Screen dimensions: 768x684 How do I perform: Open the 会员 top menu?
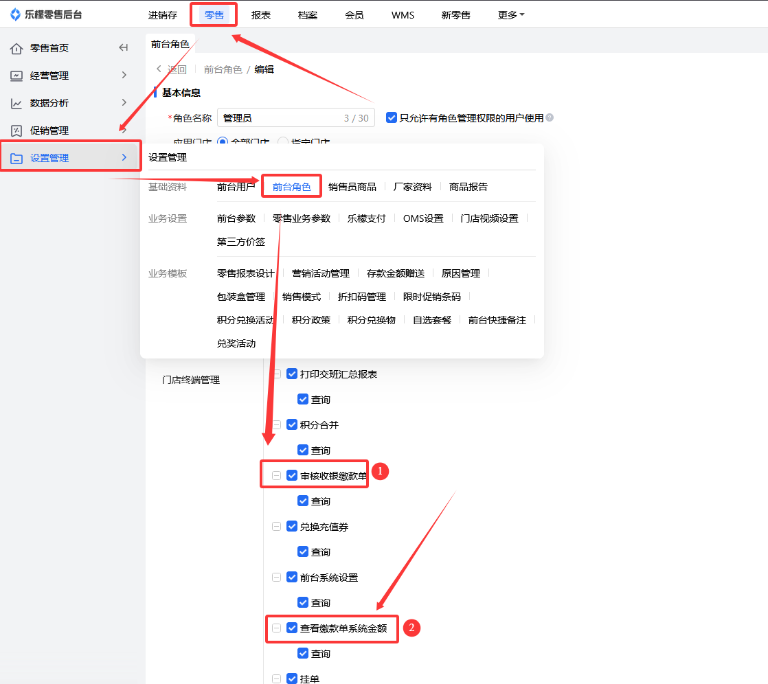coord(354,15)
